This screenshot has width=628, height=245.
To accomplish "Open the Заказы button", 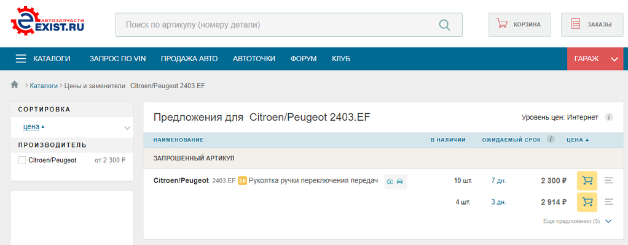I will 592,24.
